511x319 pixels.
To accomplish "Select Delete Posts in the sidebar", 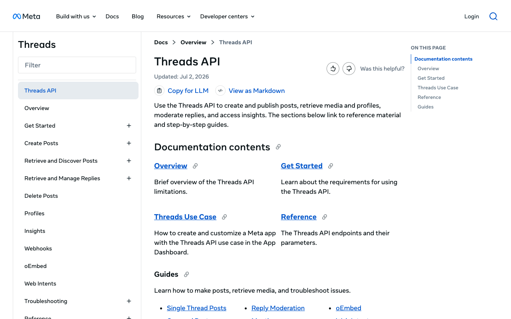I will (x=78, y=196).
